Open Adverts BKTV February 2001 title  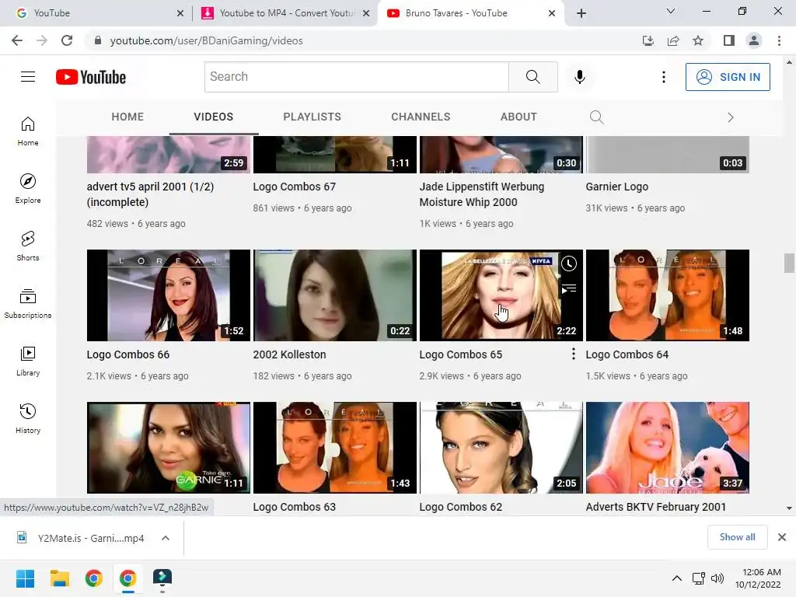(656, 507)
